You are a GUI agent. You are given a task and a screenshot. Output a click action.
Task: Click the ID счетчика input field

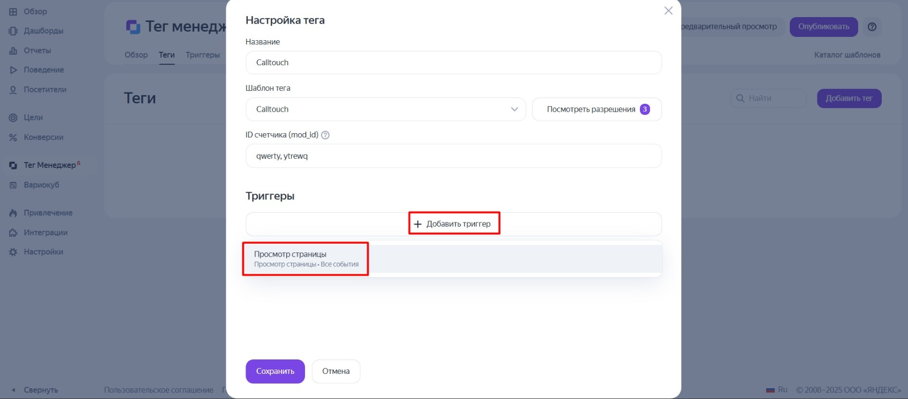(454, 156)
